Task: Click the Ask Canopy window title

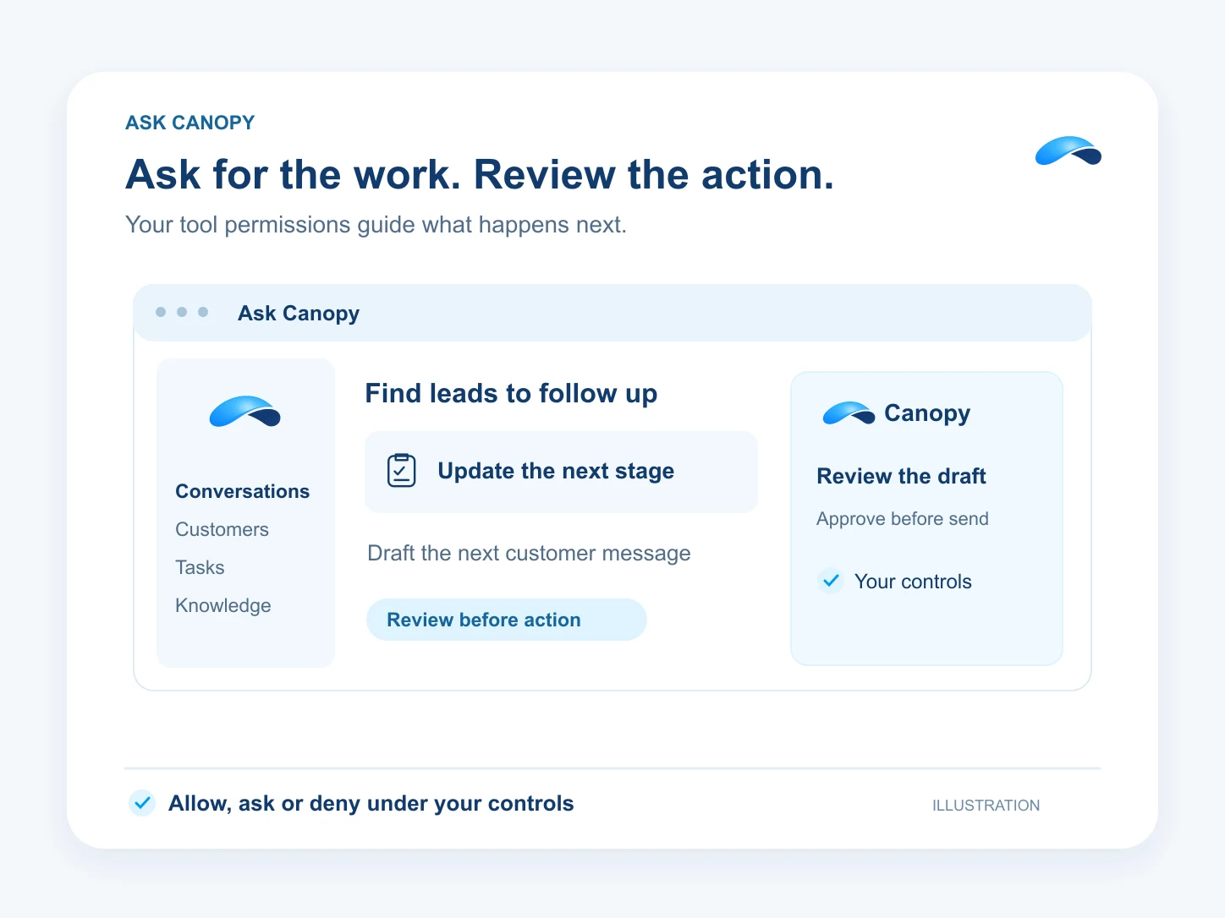Action: (299, 313)
